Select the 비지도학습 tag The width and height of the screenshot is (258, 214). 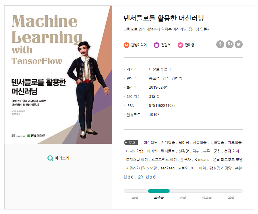(x=135, y=151)
